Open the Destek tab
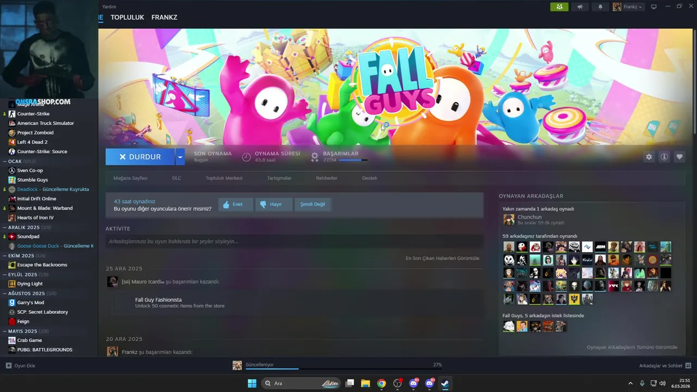Image resolution: width=697 pixels, height=392 pixels. [x=369, y=178]
